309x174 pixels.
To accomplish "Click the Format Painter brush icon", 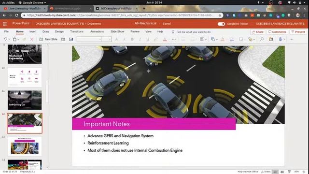I will (x=24, y=39).
